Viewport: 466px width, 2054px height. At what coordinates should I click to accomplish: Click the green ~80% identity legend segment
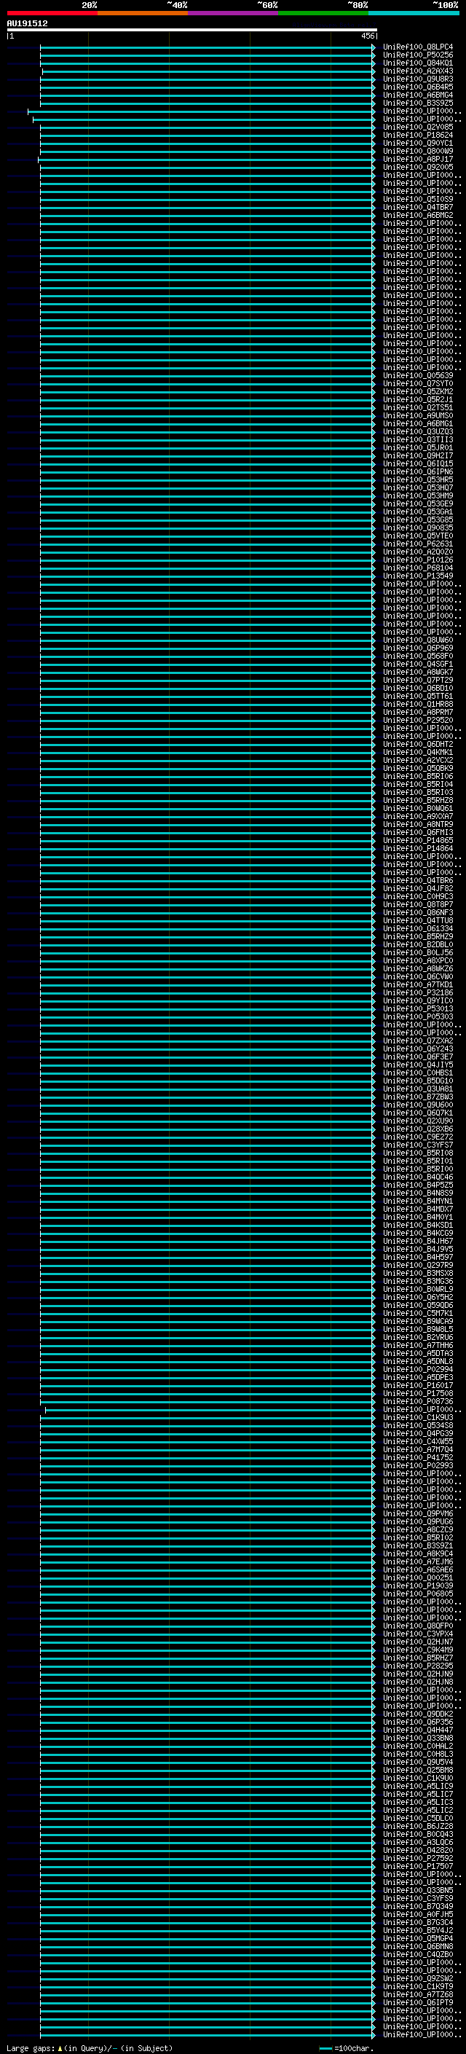click(x=323, y=13)
